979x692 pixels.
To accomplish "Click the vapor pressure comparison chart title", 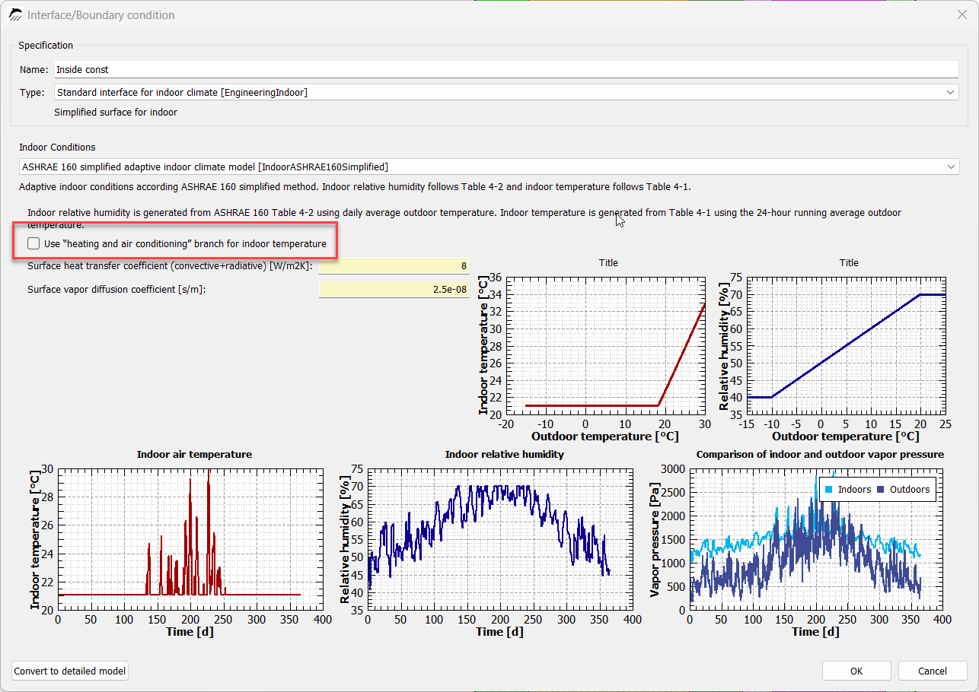I will [820, 454].
